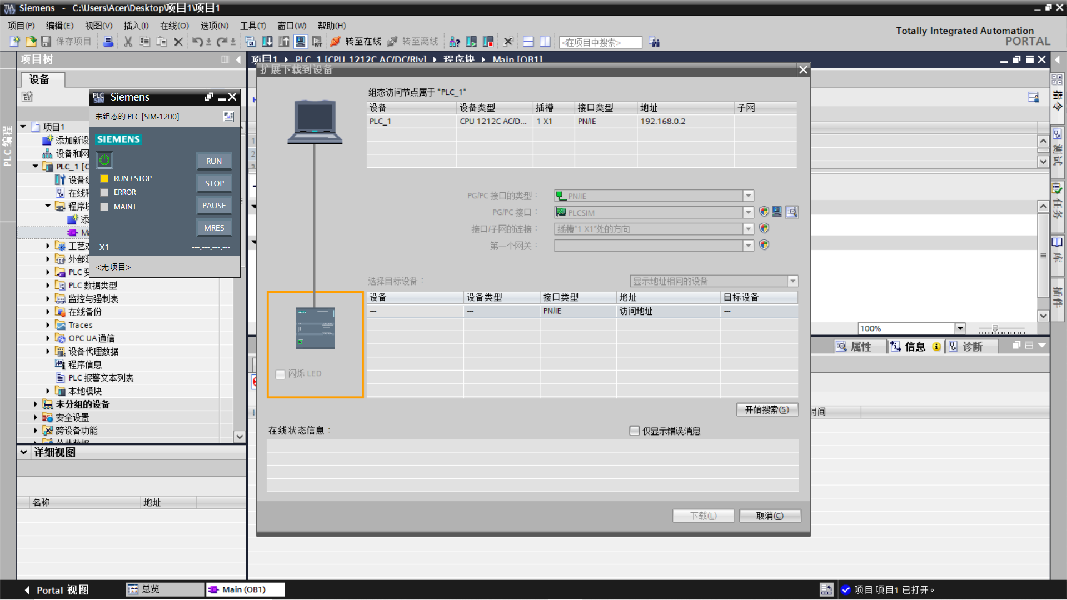Check show only error messages

pos(634,431)
